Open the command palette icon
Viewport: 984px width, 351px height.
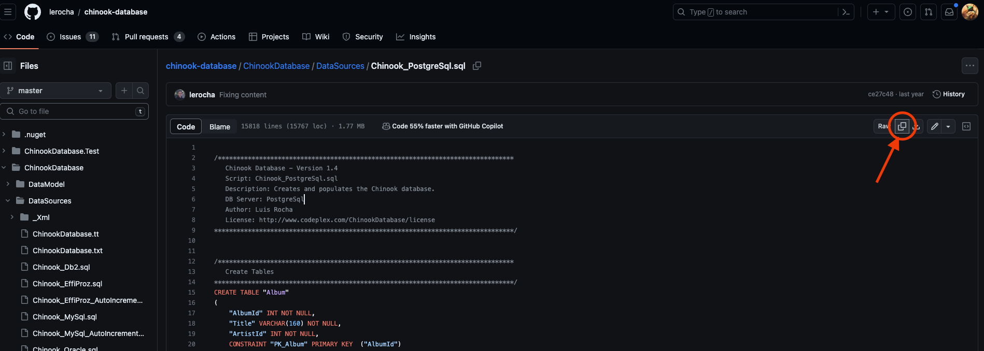coord(846,12)
